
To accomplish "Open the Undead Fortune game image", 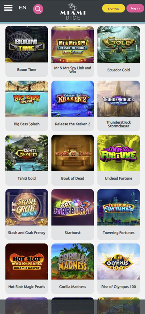I will [118, 153].
